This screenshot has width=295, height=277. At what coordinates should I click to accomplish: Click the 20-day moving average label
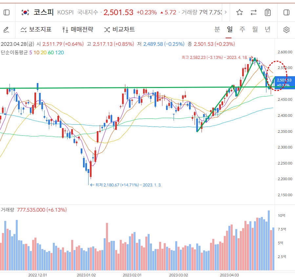(x=44, y=53)
